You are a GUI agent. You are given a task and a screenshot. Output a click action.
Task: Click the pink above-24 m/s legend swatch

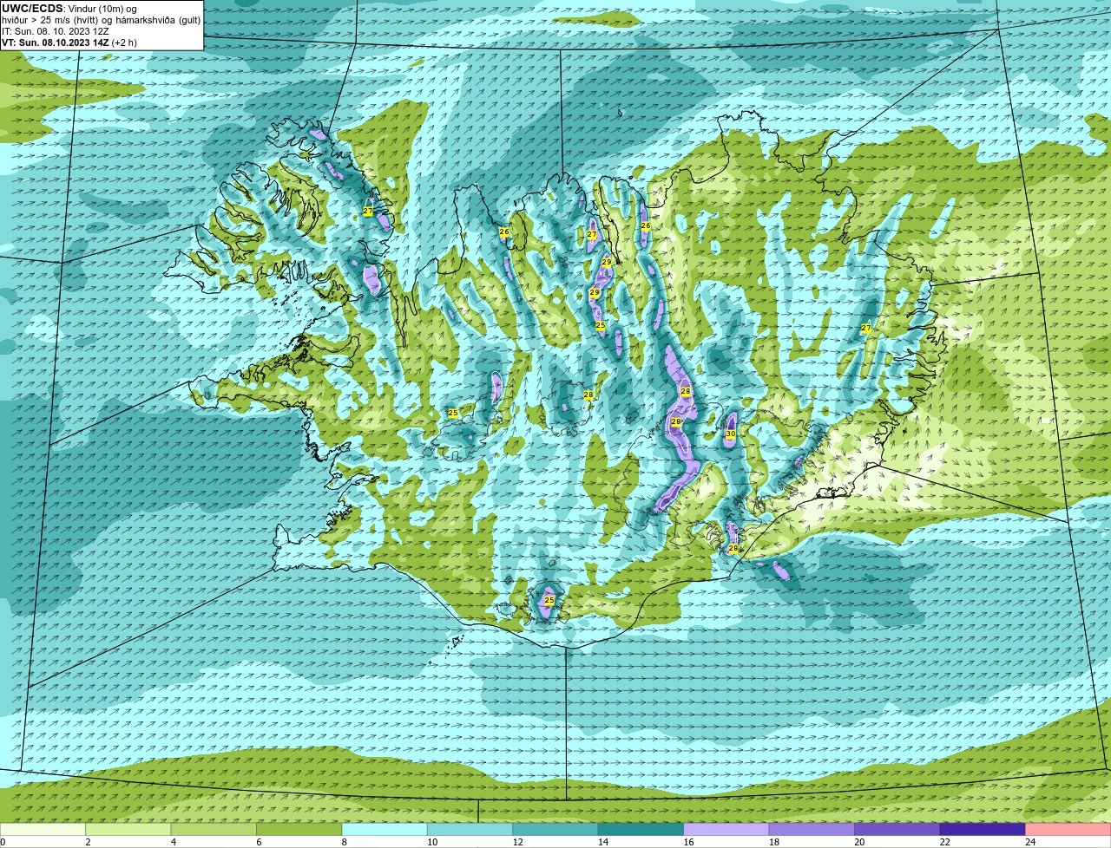tap(1068, 829)
